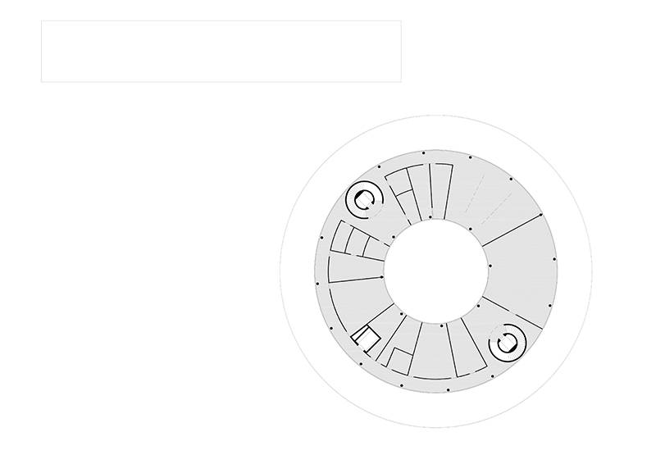Click the topmost column dot on outer ring

point(423,153)
